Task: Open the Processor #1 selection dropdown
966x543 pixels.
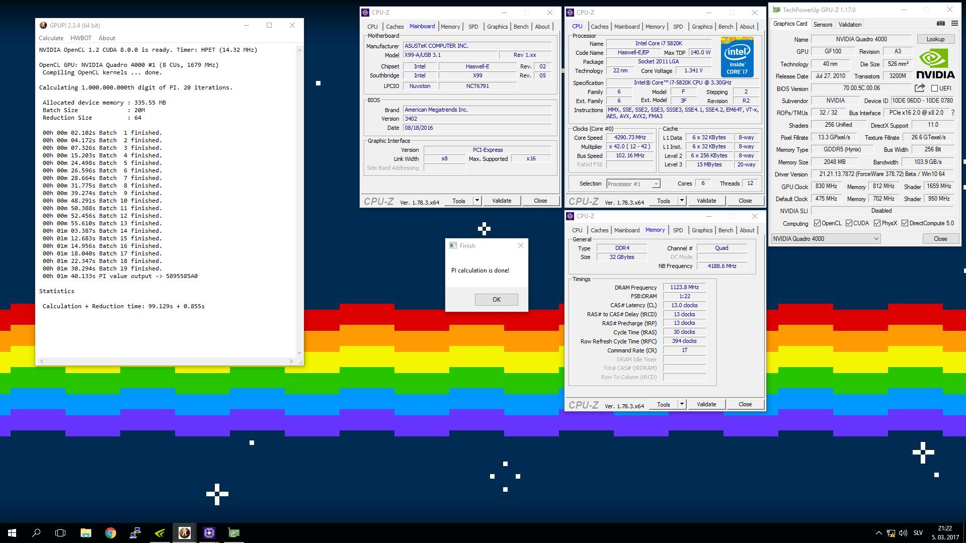Action: (633, 184)
